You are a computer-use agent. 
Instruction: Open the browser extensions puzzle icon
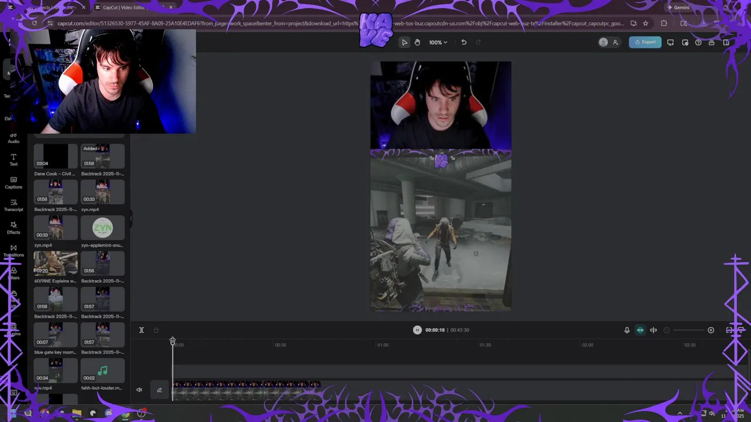tap(664, 23)
